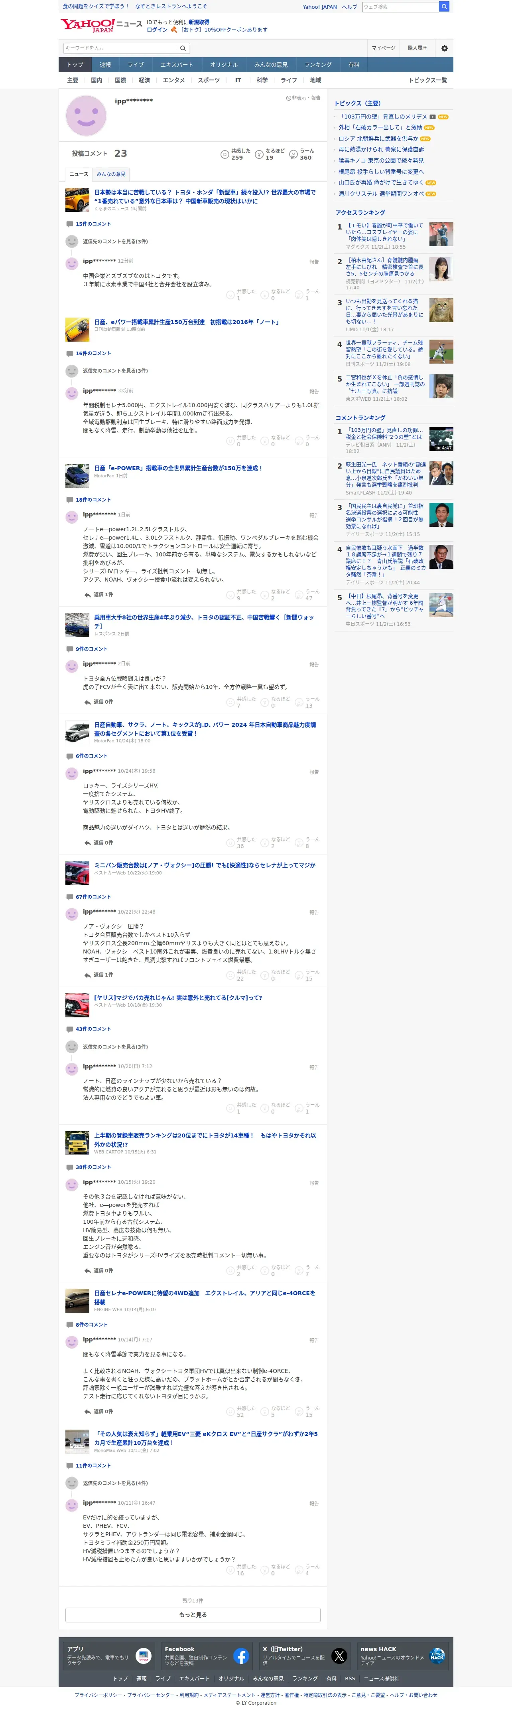512x1715 pixels.
Task: Open 速報 in the blue navigation bar
Action: click(x=105, y=65)
